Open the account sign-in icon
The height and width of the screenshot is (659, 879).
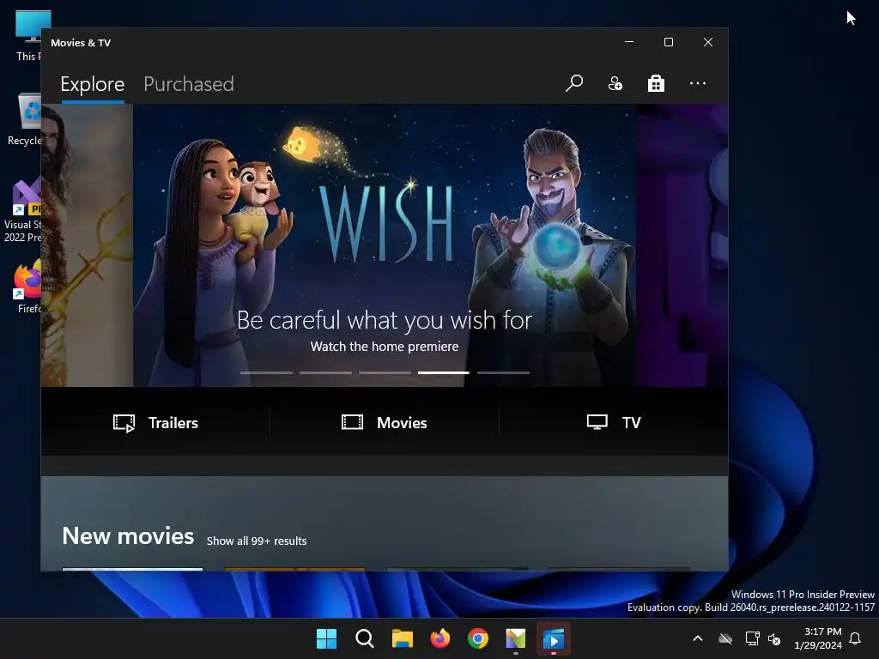615,83
